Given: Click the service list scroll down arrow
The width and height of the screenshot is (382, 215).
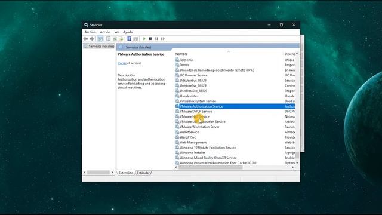Looking at the screenshot, I should (x=297, y=162).
